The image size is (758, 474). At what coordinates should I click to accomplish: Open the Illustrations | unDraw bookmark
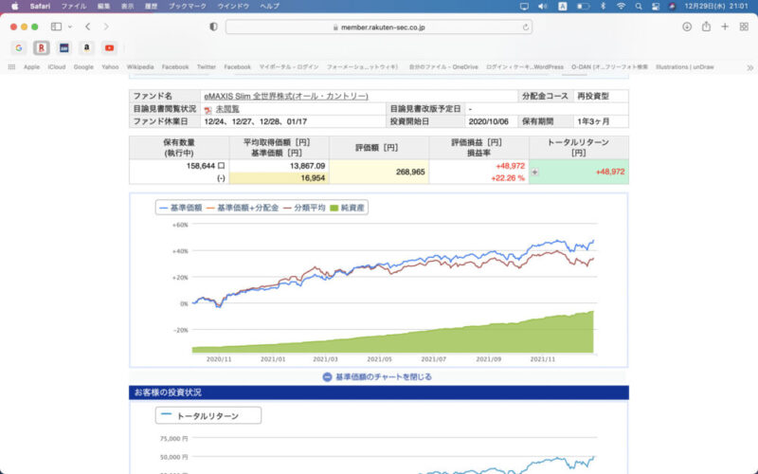coord(684,67)
